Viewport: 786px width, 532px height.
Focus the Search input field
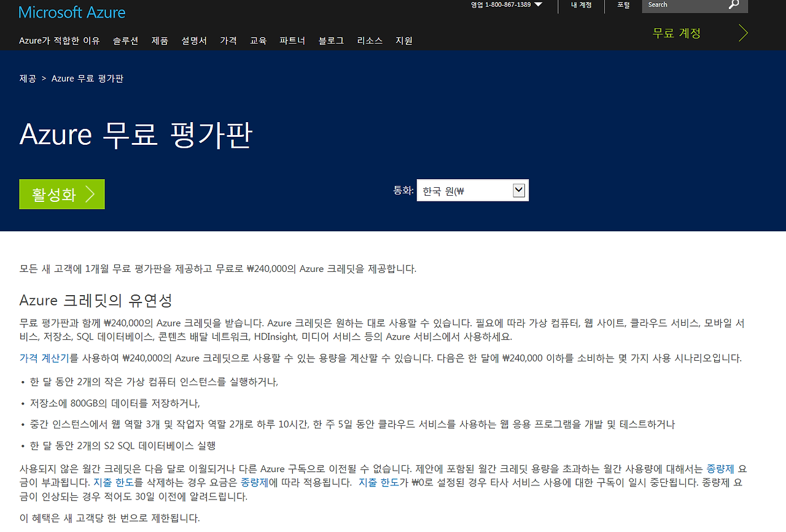(685, 5)
